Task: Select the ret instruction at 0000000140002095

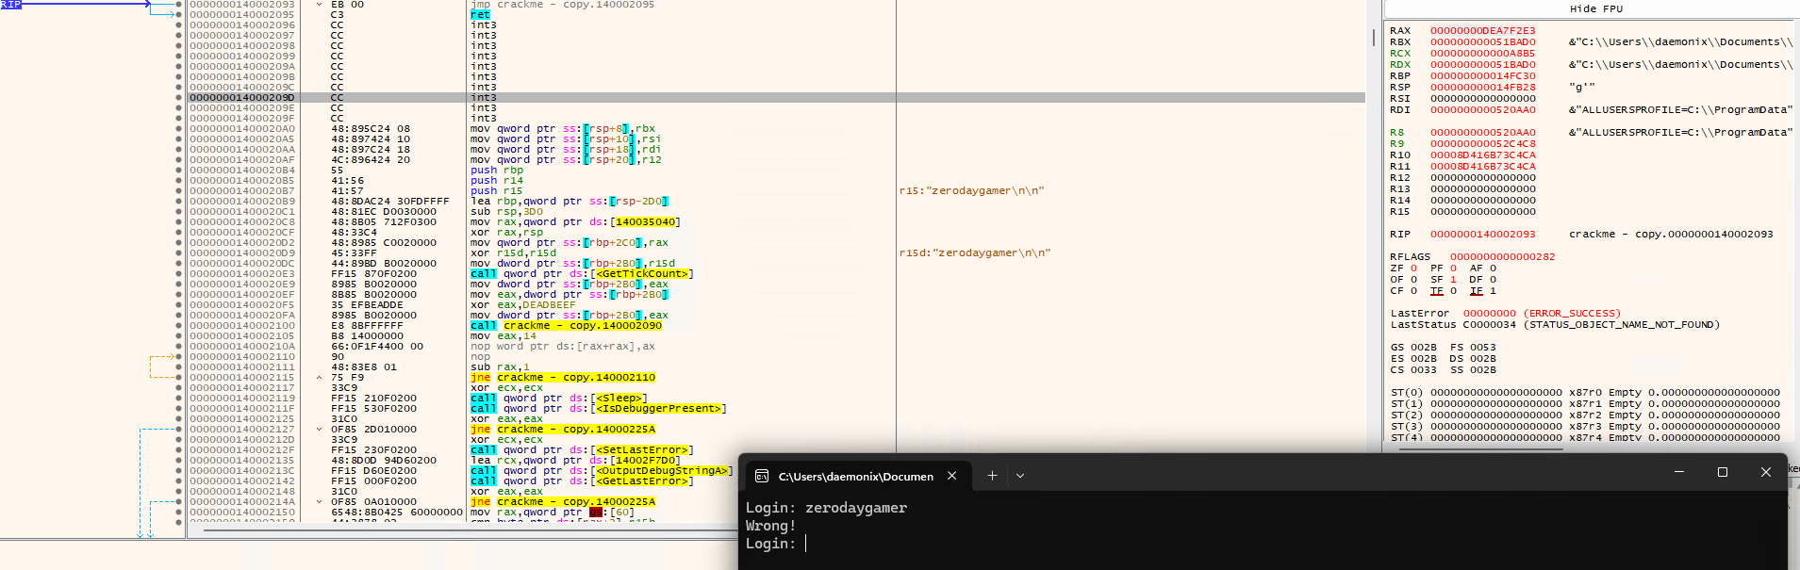Action: [x=480, y=15]
